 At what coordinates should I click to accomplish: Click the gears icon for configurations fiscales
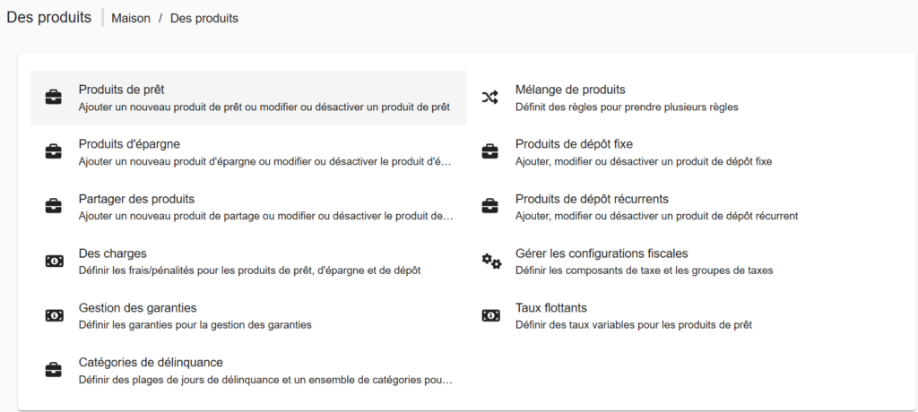tap(490, 261)
